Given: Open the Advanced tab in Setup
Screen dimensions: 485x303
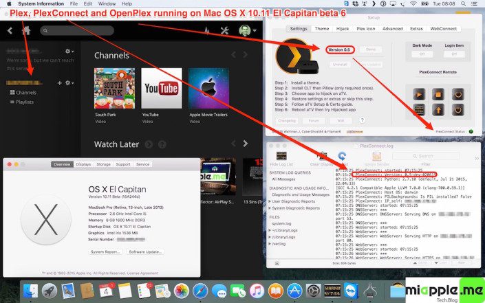Looking at the screenshot, I should click(x=393, y=29).
